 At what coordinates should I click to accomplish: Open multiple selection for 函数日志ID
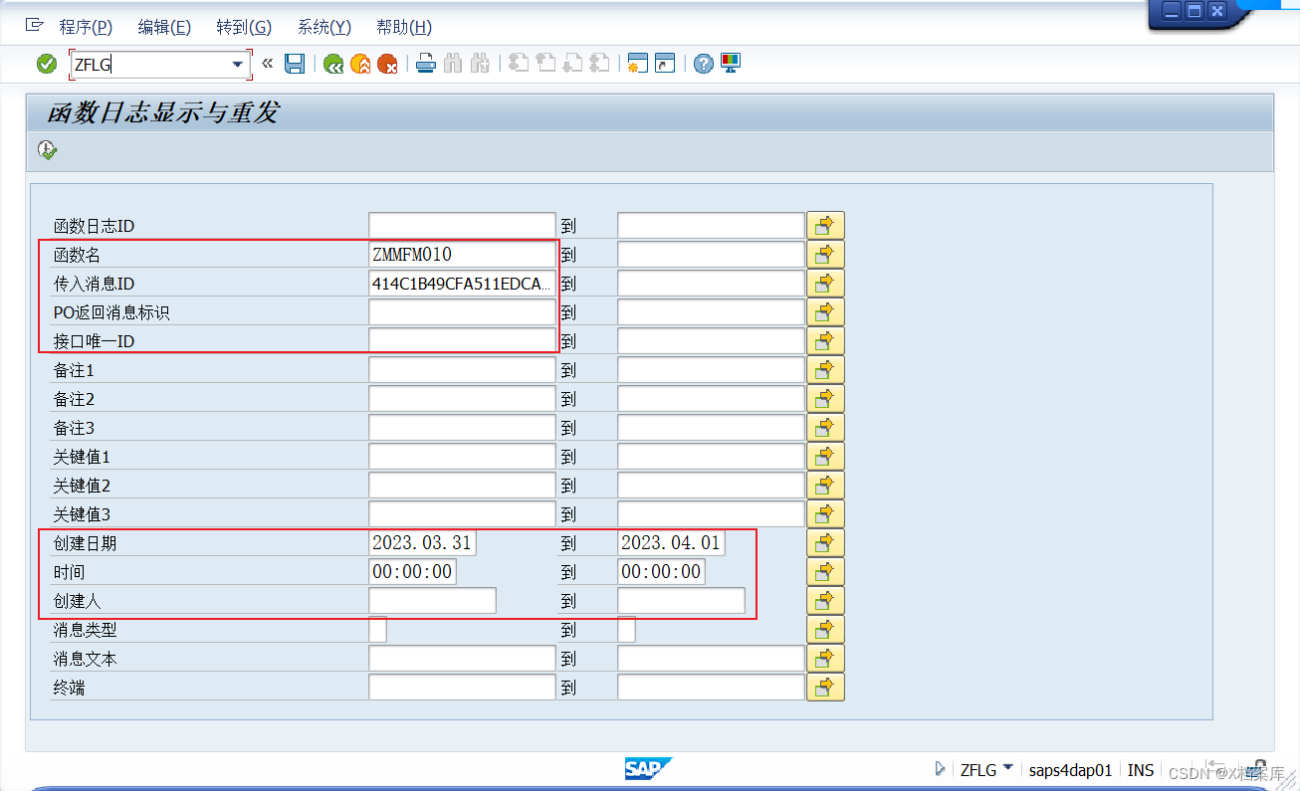coord(825,226)
